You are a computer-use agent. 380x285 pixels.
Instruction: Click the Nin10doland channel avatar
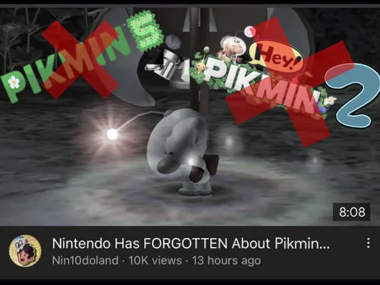coord(25,250)
